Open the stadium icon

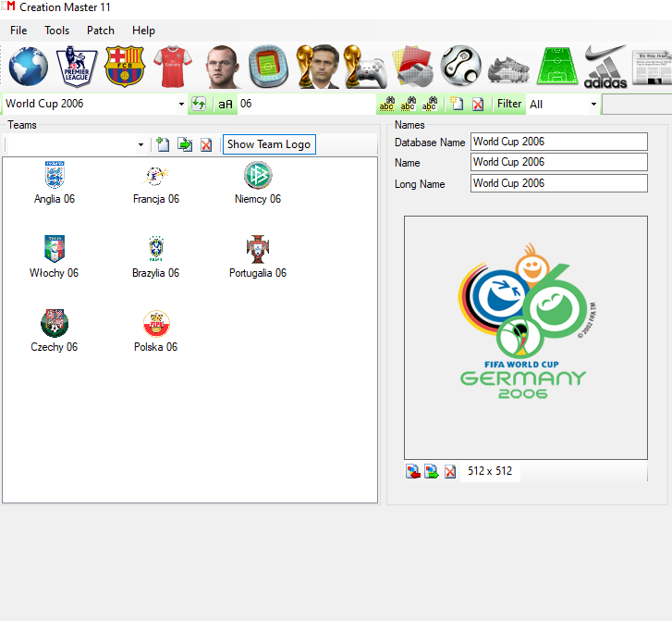click(268, 67)
